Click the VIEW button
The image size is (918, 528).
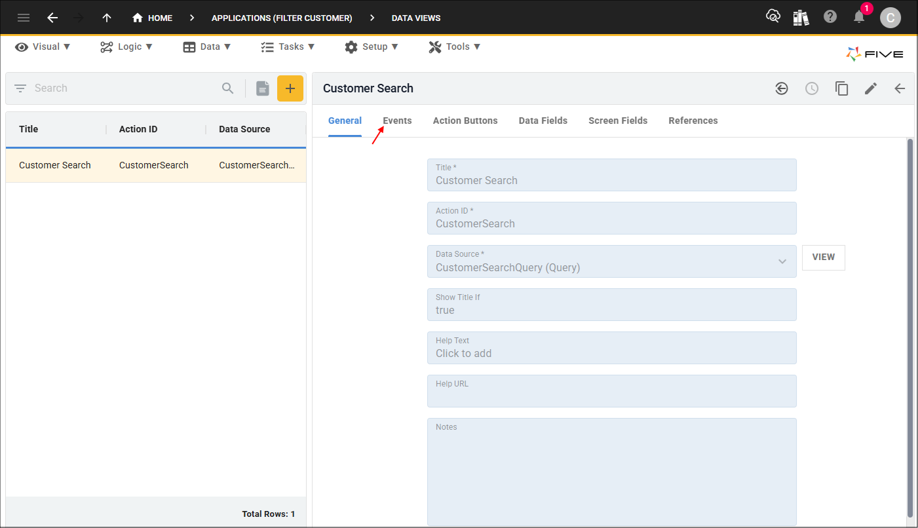pyautogui.click(x=824, y=257)
